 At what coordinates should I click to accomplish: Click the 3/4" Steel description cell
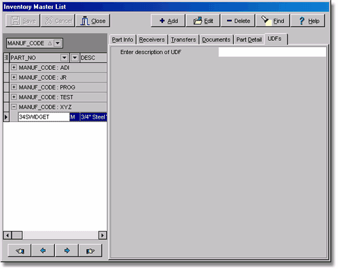(x=94, y=117)
